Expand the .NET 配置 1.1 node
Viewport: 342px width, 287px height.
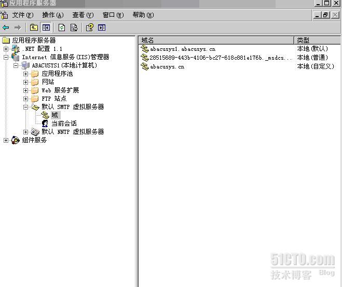pos(6,49)
